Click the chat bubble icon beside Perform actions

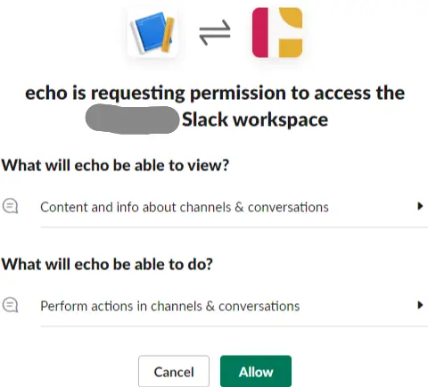[x=11, y=305]
